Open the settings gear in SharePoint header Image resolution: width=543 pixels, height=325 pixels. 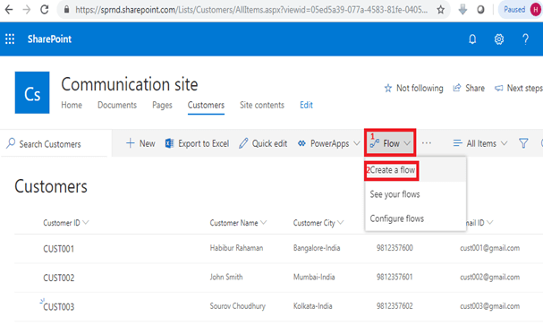click(498, 39)
